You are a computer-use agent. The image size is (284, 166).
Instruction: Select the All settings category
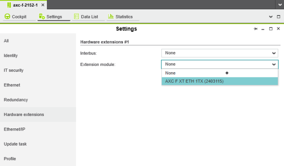click(38, 41)
